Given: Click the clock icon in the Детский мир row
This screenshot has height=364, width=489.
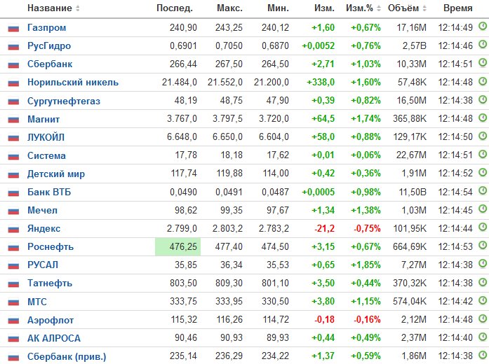Looking at the screenshot, I should [x=483, y=172].
